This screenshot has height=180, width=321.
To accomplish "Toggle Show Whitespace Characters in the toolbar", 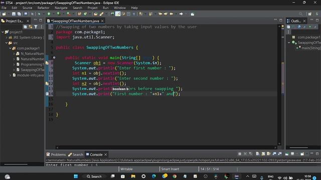I will coord(134,14).
